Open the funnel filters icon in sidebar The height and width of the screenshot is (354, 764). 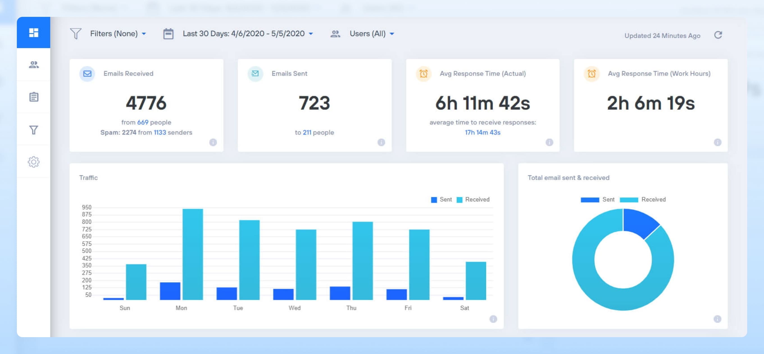(x=33, y=130)
